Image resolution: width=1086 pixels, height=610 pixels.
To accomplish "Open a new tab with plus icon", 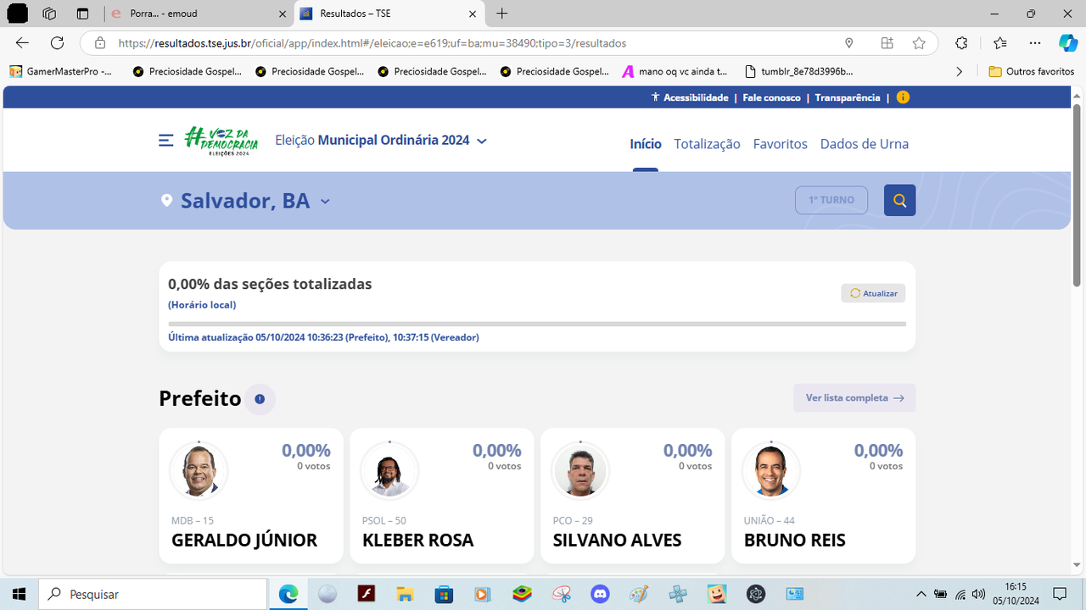I will [x=502, y=14].
